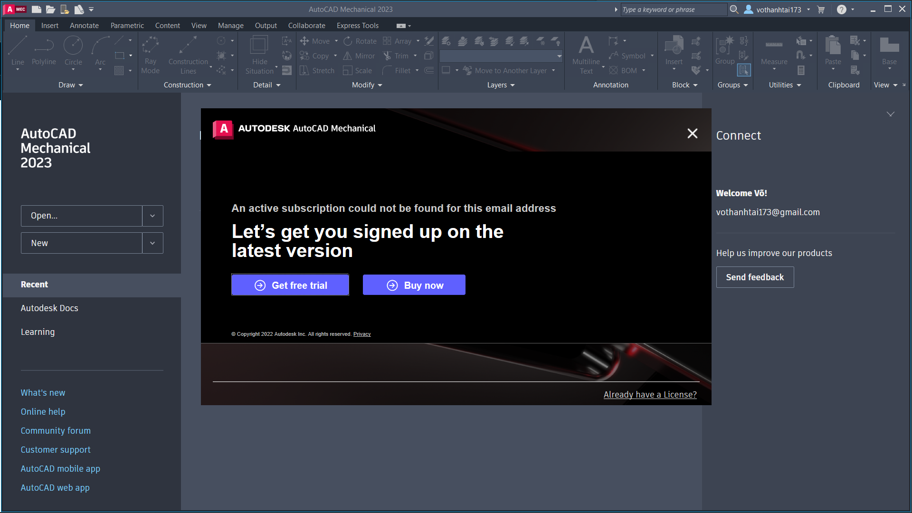Open the Express Tools tab
Viewport: 912px width, 513px height.
(x=358, y=26)
